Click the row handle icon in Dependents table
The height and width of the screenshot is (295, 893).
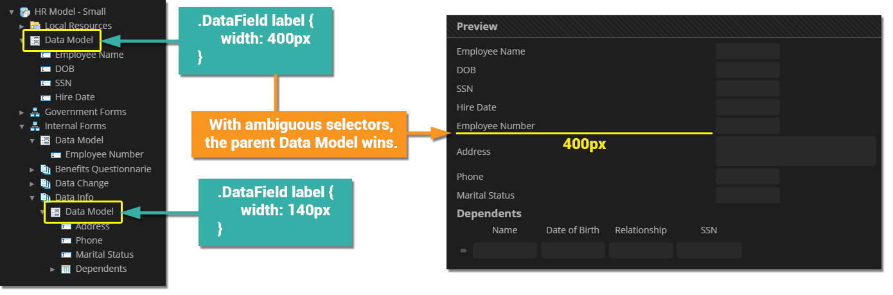[x=463, y=251]
